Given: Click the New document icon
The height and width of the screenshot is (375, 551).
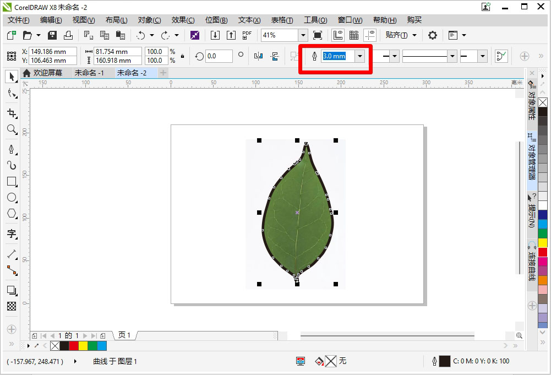Looking at the screenshot, I should (x=12, y=35).
